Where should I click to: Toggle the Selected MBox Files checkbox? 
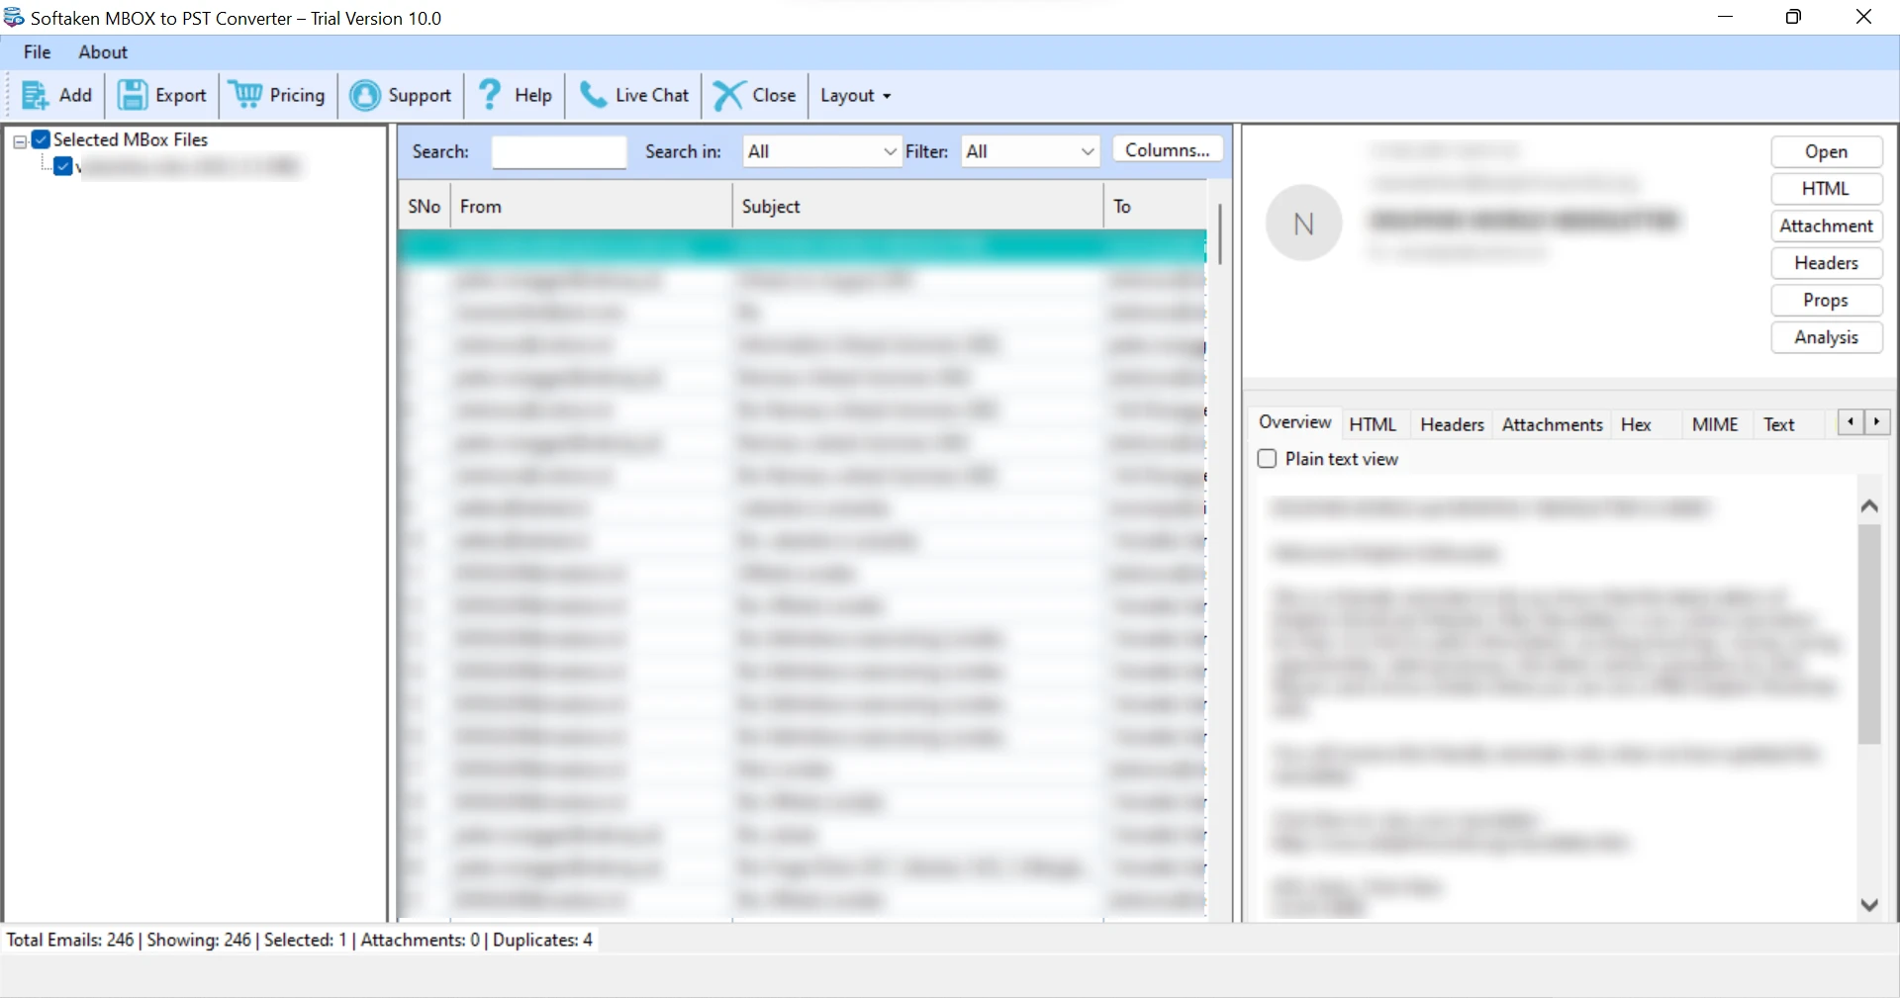pyautogui.click(x=42, y=139)
